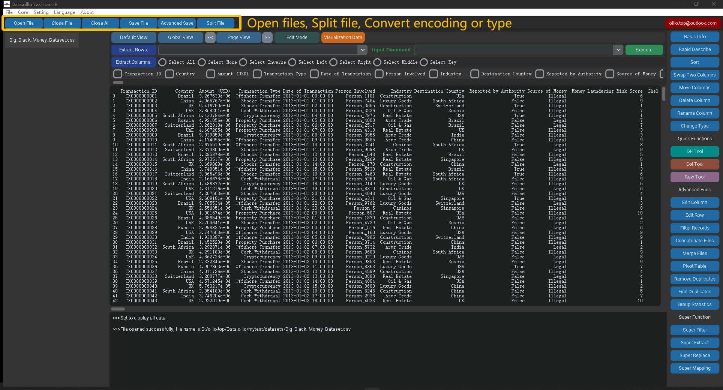Check the Reported by Authority checkbox
723x390 pixels.
[540, 74]
